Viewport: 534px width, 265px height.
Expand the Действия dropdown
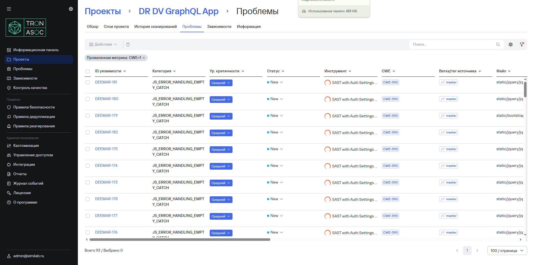tap(103, 44)
